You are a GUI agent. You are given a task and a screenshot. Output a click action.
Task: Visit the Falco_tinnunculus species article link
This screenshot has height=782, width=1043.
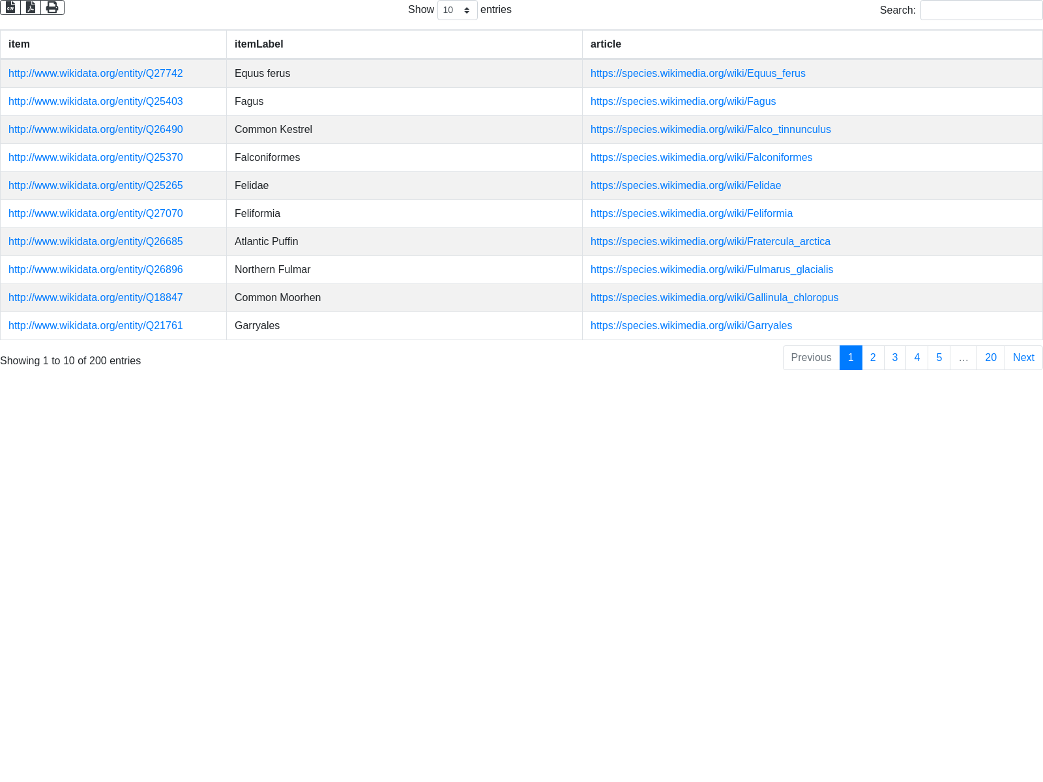[x=711, y=130]
